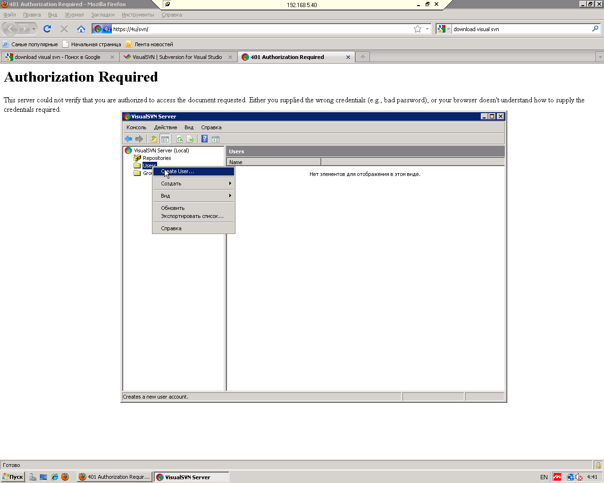This screenshot has height=483, width=604.
Task: Open the Firefox history dropdown next to Forward
Action: (34, 29)
